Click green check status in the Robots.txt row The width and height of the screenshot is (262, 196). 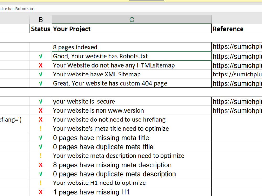pos(41,56)
